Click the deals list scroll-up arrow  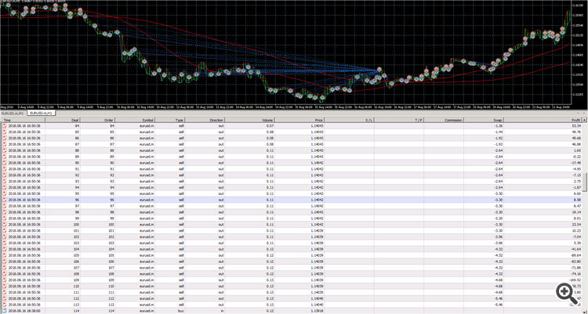585,120
